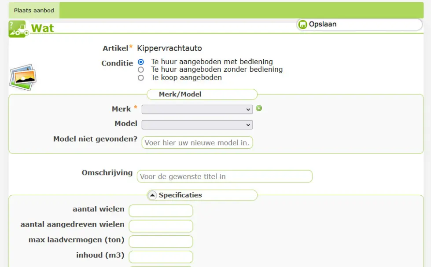This screenshot has height=267, width=431.
Task: Click the save disk icon beside Opslaan
Action: point(302,25)
